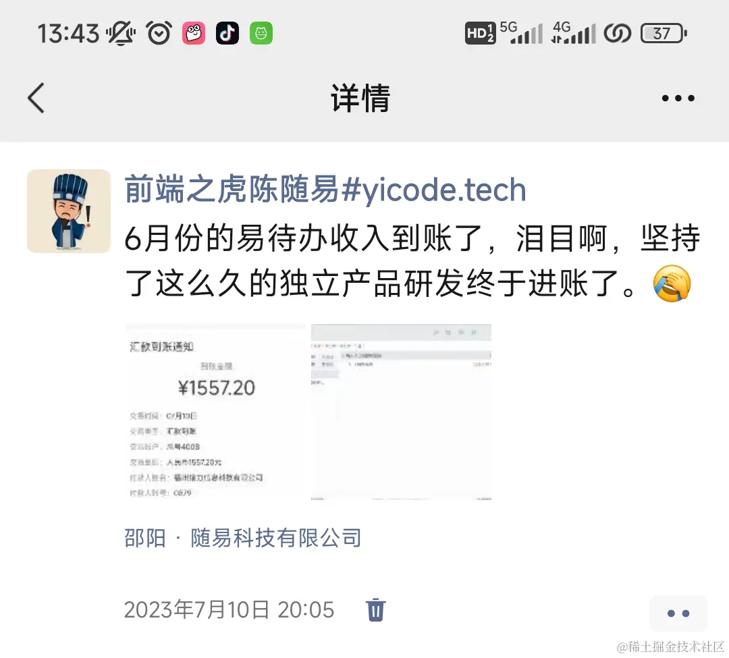Tap the pink app notification icon

click(x=194, y=33)
